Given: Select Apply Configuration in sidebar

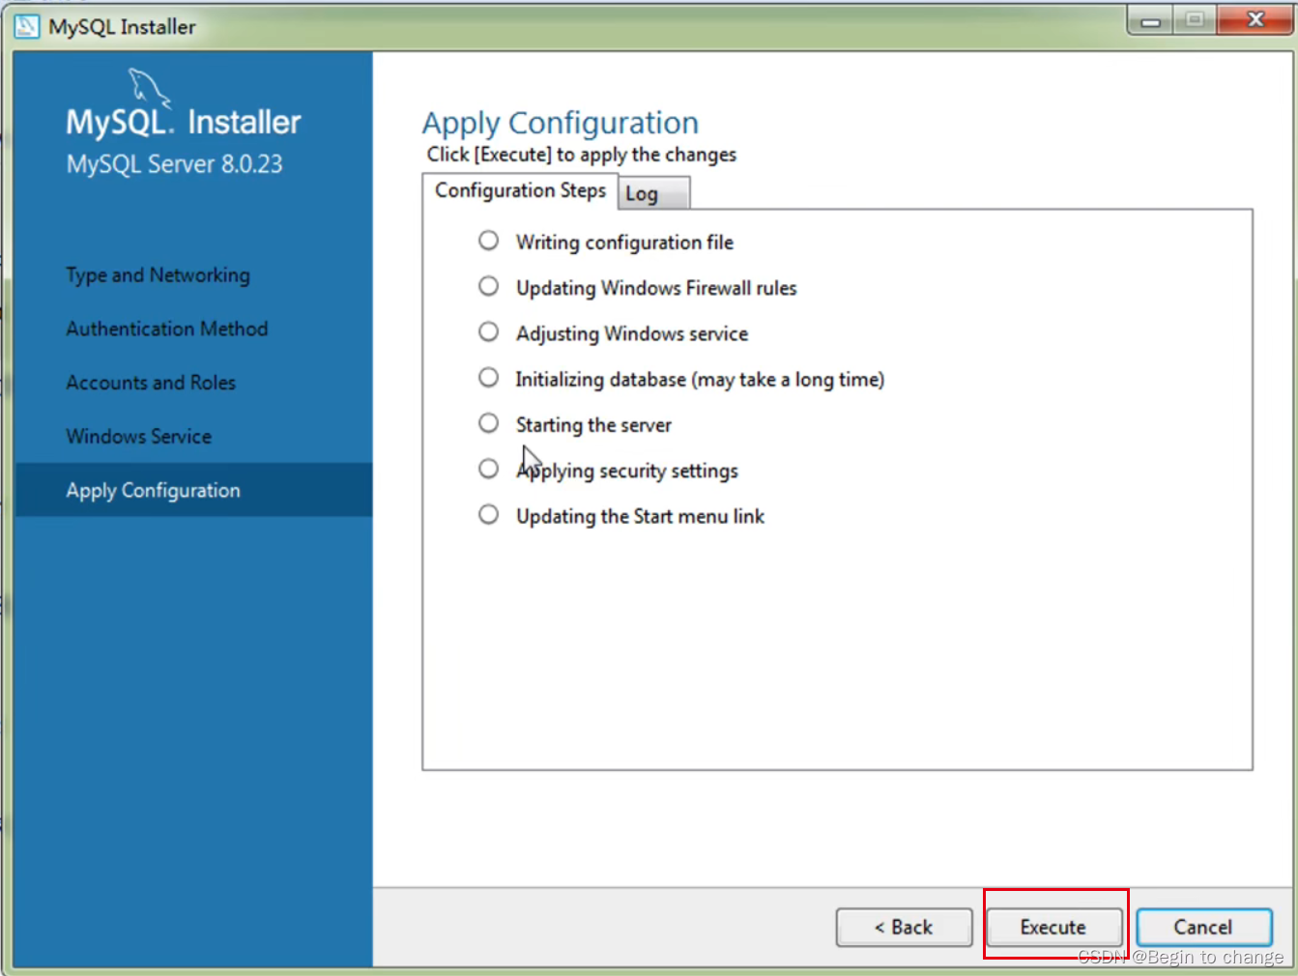Looking at the screenshot, I should [x=193, y=490].
